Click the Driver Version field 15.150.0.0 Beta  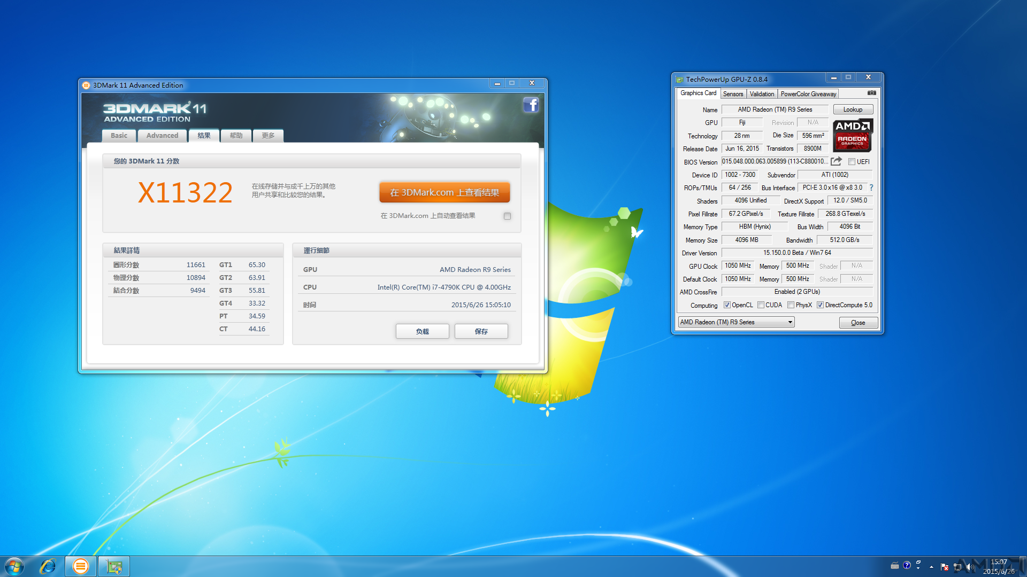797,253
